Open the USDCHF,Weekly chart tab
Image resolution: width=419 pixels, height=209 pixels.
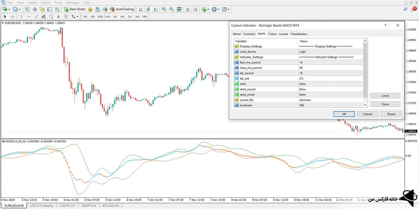(41, 206)
